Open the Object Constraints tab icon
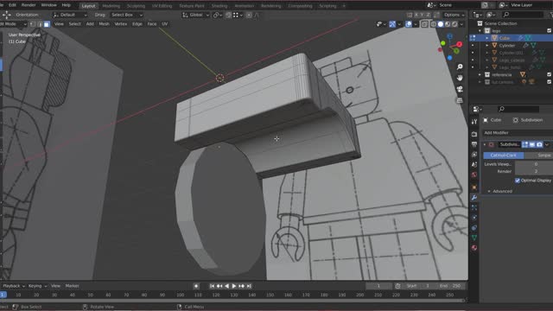 [474, 228]
